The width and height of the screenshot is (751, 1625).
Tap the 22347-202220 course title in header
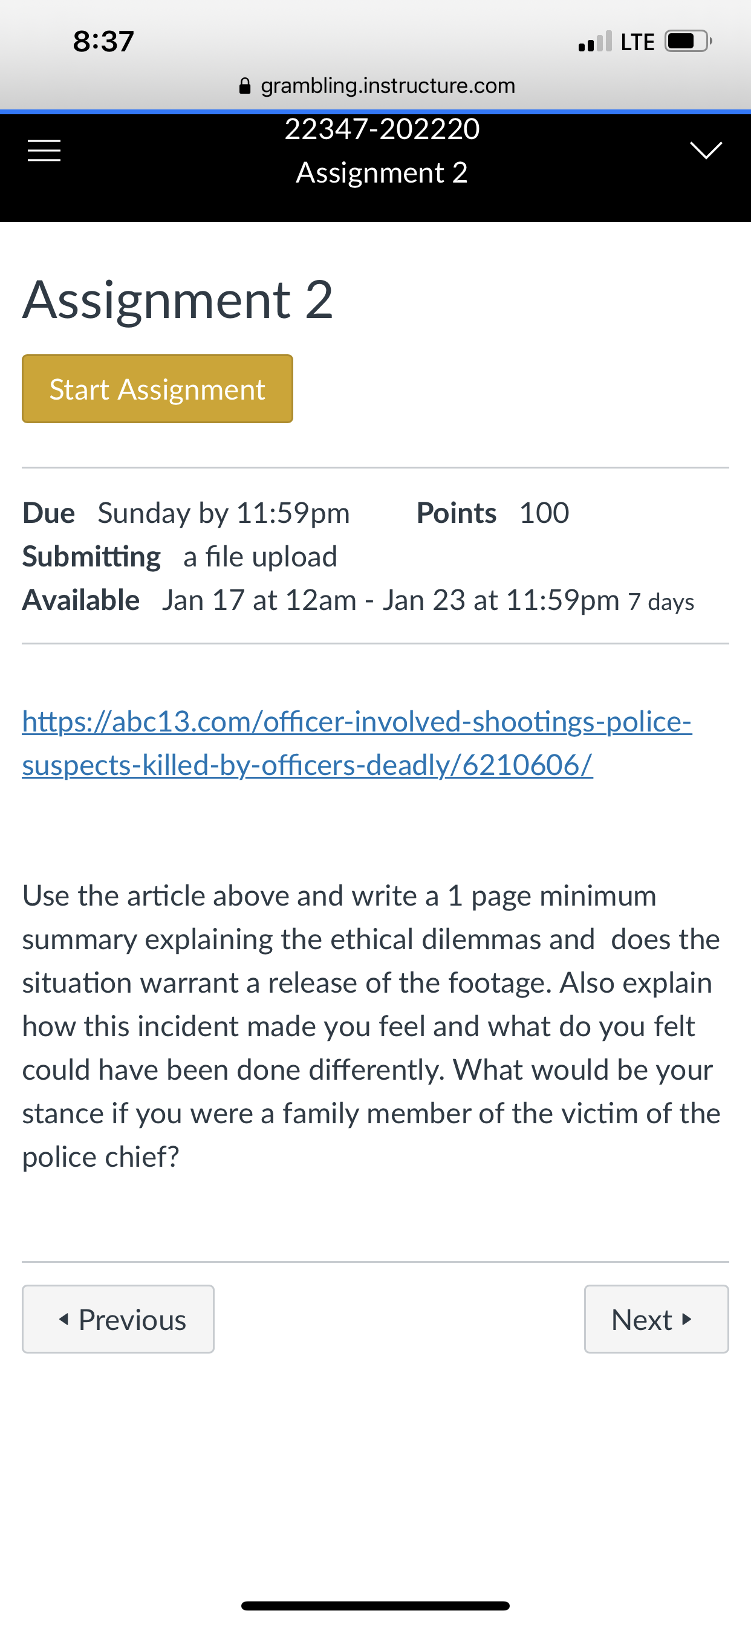tap(382, 129)
